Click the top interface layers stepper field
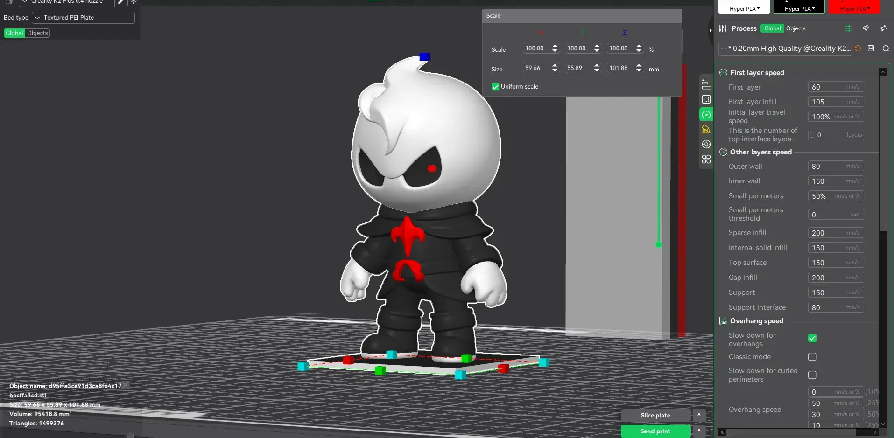This screenshot has width=894, height=438. tap(836, 135)
